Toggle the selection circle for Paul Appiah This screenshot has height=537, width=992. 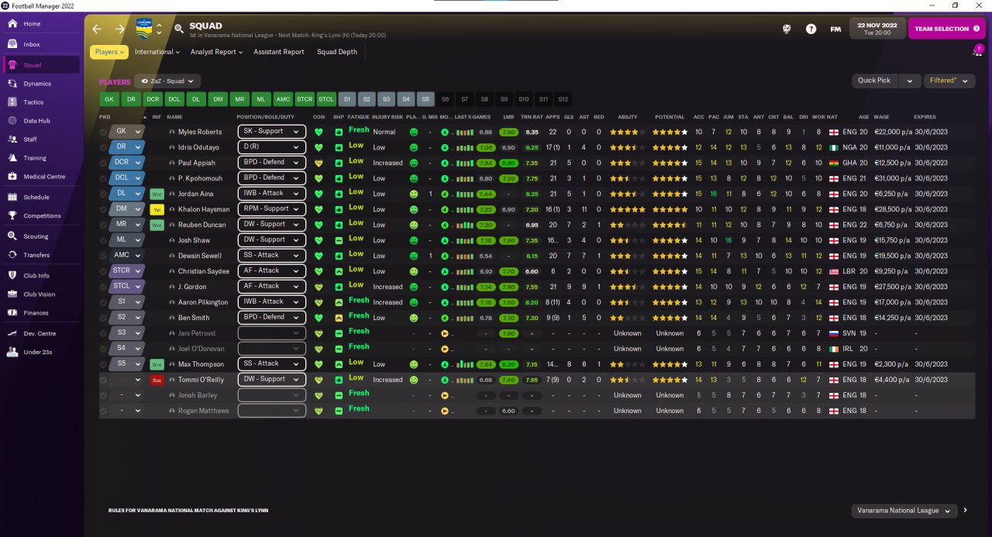coord(104,163)
